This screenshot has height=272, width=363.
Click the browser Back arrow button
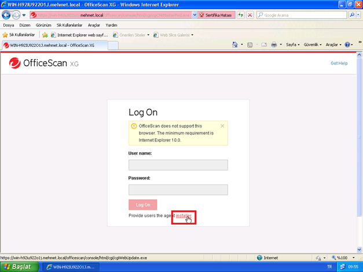coord(6,15)
